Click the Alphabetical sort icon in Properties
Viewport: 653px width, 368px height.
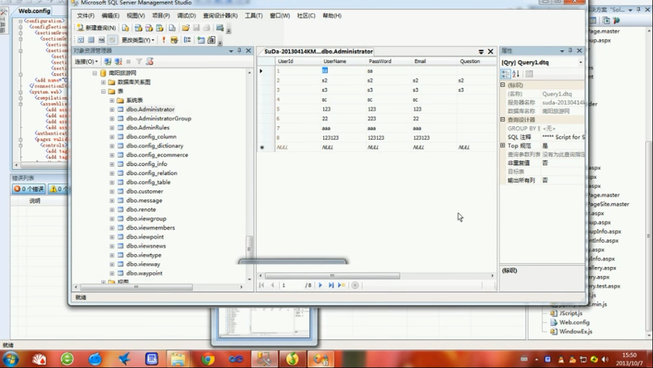[x=516, y=74]
